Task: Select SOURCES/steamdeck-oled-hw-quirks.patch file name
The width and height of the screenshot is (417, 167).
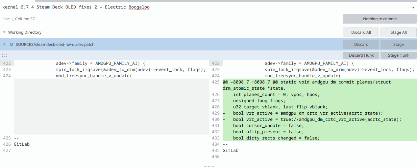Action: [55, 44]
